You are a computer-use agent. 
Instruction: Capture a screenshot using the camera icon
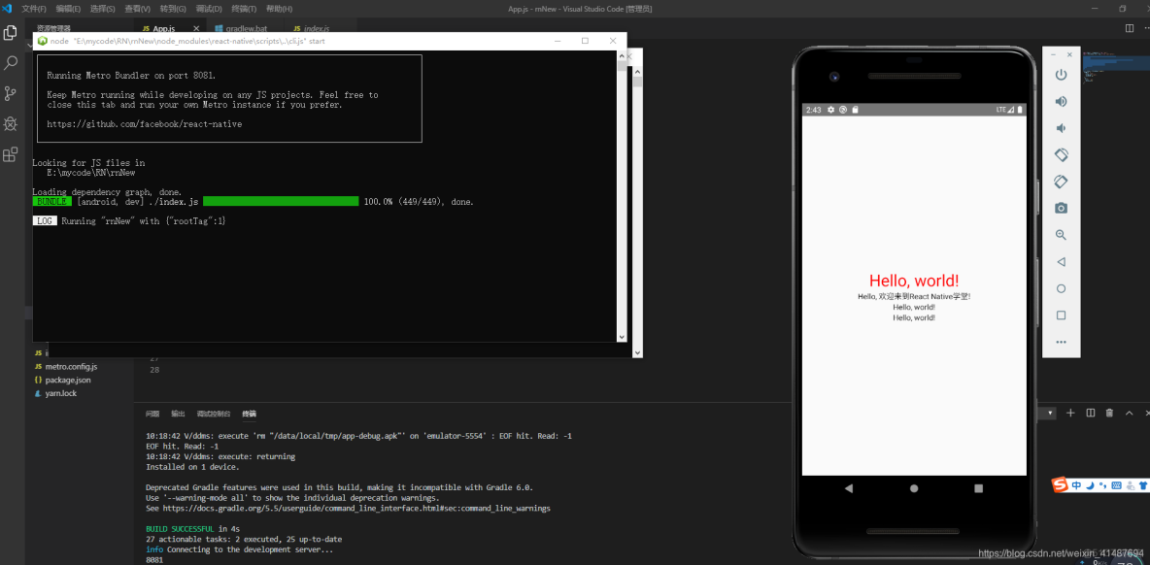(1061, 208)
